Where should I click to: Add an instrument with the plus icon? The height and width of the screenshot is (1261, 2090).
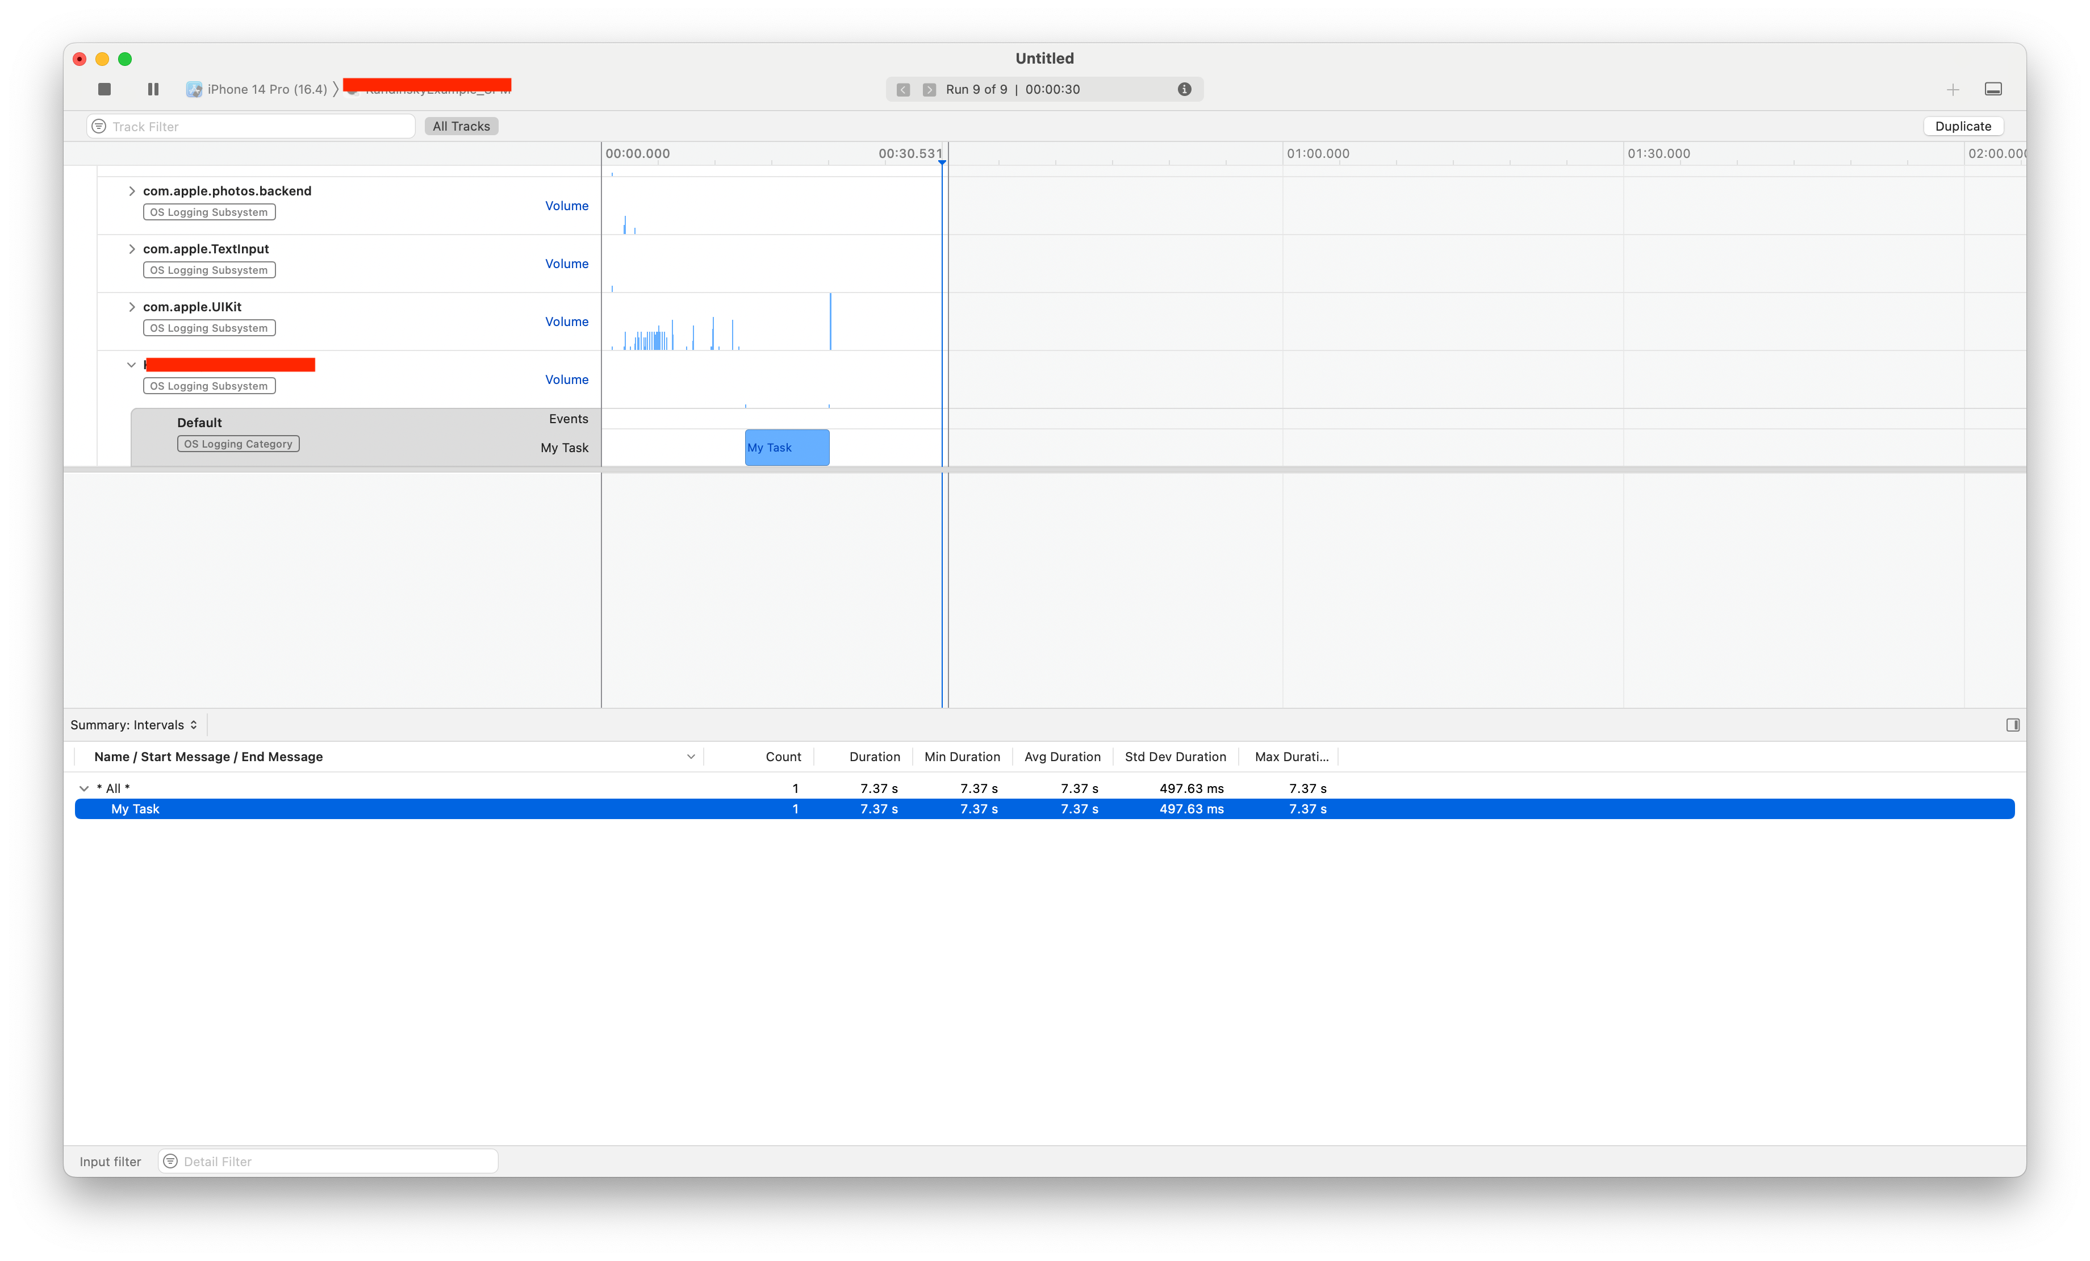[x=1953, y=90]
